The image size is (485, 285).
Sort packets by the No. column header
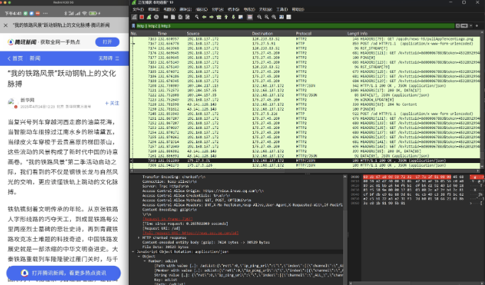[x=134, y=33]
